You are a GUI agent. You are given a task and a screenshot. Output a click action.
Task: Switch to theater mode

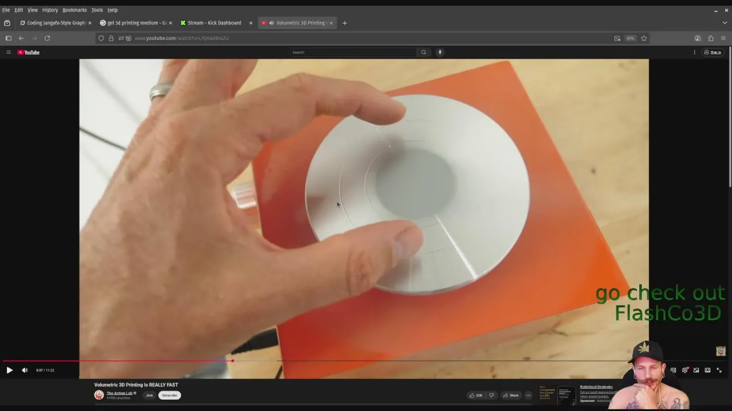coord(707,370)
